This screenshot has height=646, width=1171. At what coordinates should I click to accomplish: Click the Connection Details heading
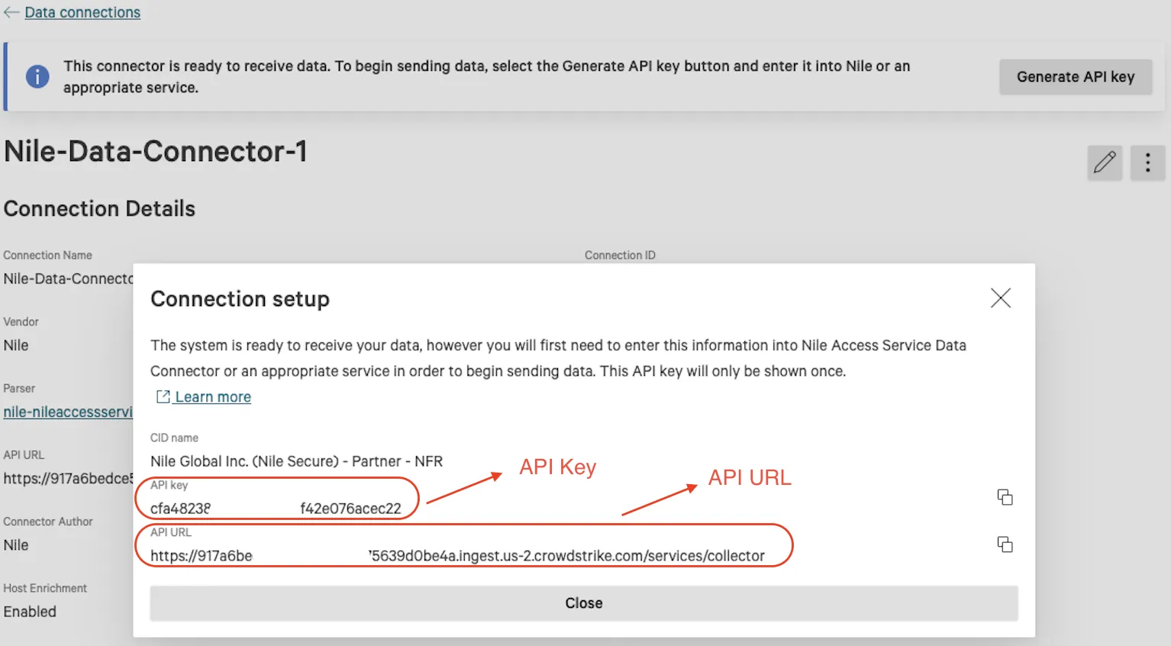click(99, 208)
